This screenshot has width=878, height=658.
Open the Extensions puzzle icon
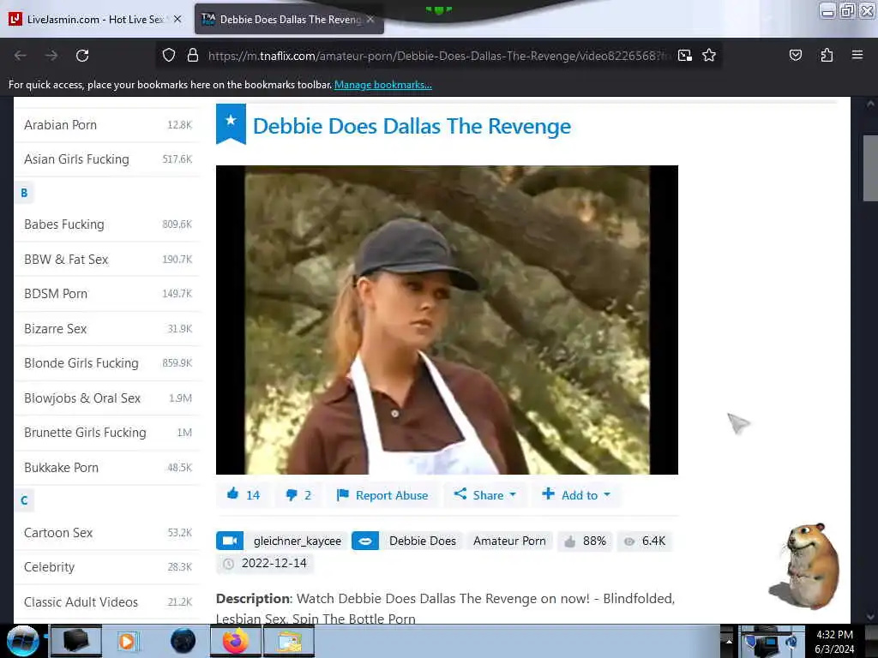point(827,55)
